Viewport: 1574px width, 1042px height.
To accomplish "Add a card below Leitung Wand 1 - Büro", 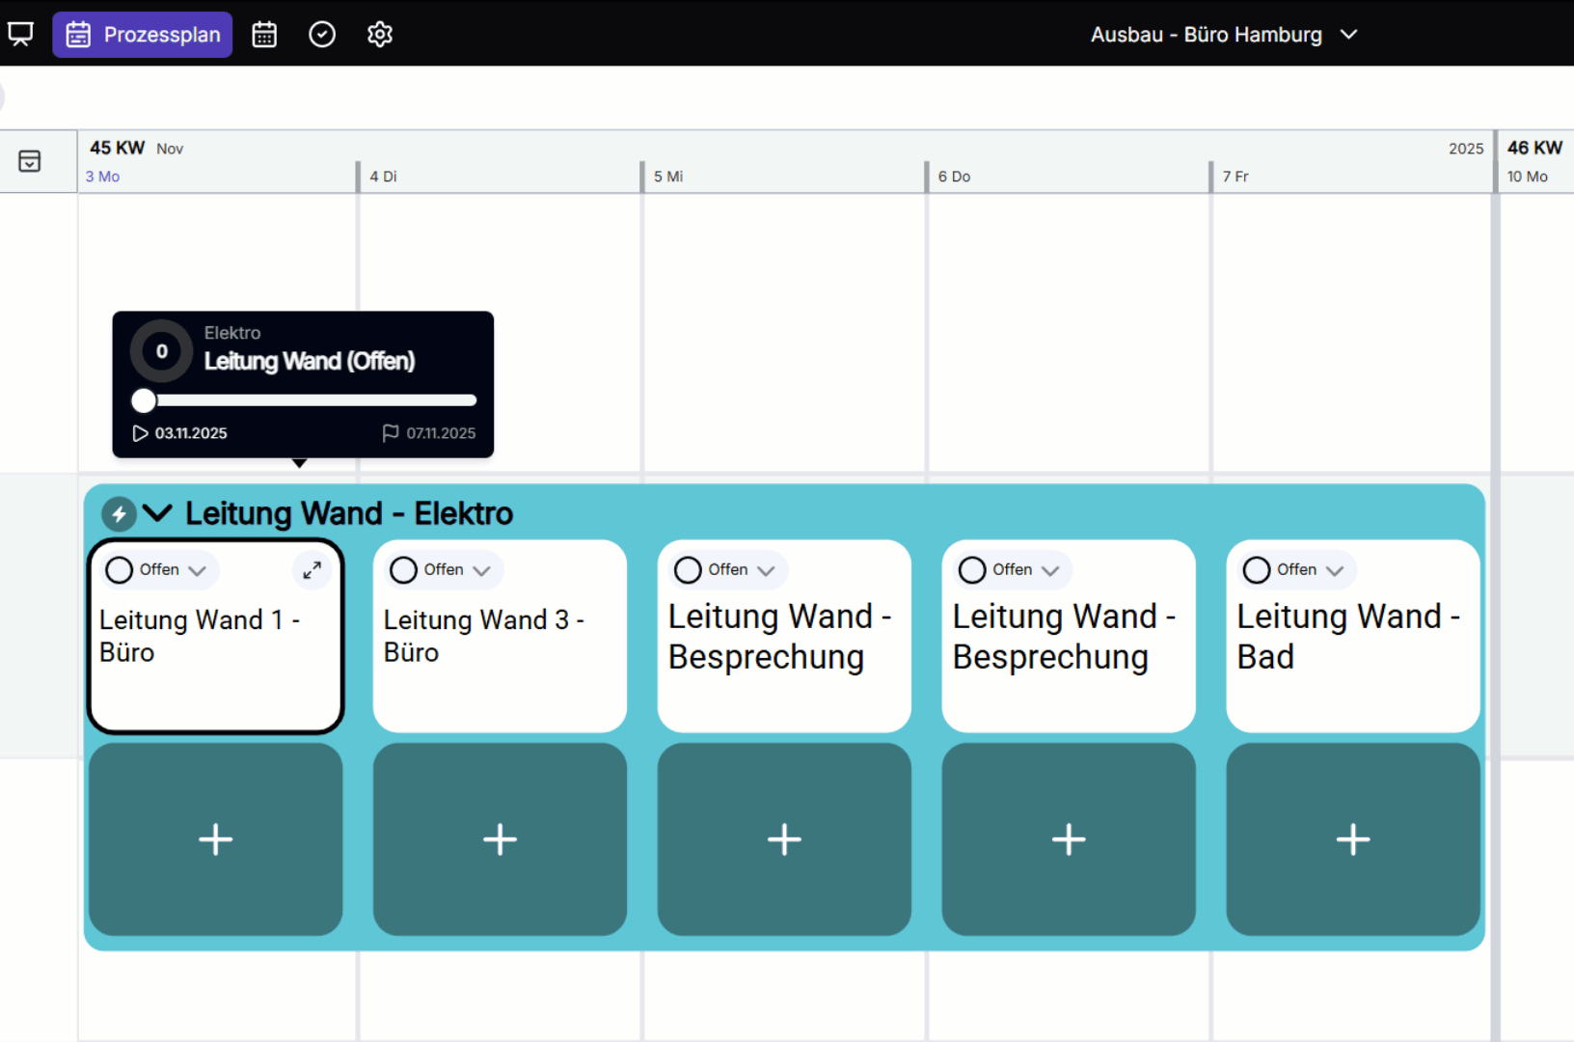I will click(216, 838).
